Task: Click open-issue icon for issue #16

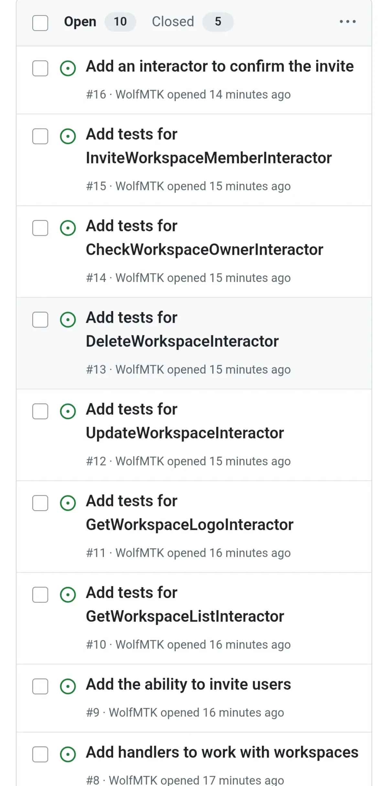Action: (x=68, y=68)
